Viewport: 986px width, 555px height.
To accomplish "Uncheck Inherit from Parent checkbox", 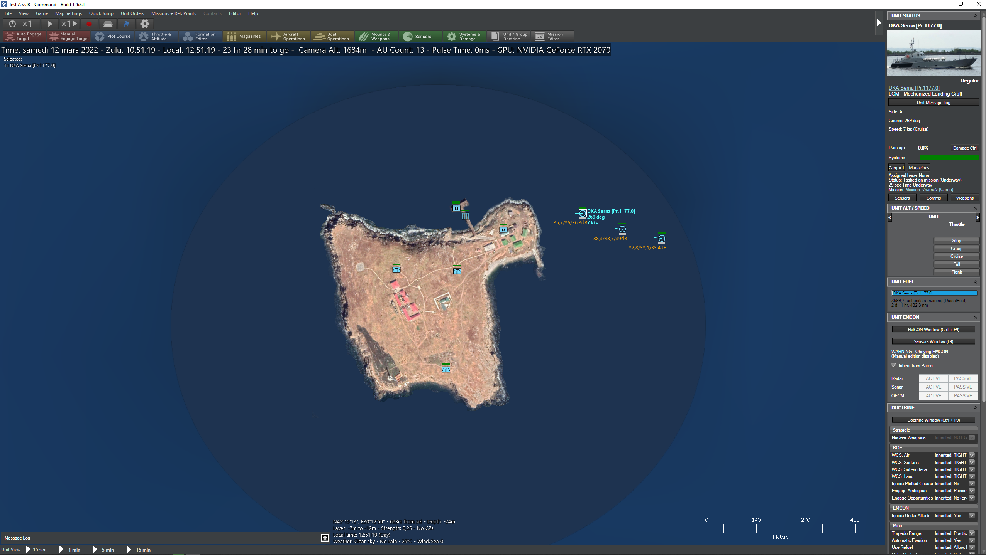I will pyautogui.click(x=894, y=366).
